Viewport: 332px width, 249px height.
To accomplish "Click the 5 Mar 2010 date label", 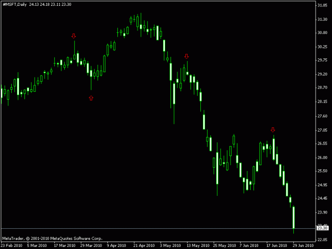I will coord(37,246).
